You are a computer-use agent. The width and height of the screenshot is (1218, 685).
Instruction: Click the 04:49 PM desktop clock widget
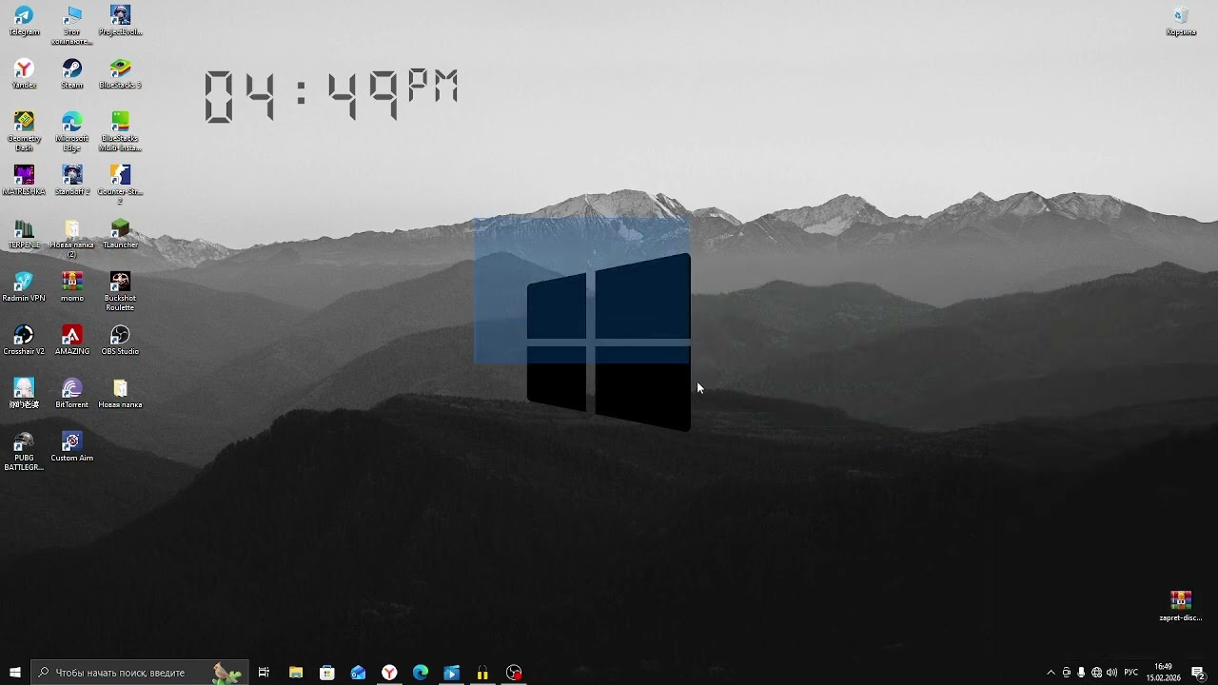(331, 95)
